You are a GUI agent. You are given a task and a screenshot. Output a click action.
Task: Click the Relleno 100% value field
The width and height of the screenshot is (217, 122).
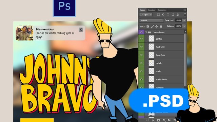pyautogui.click(x=179, y=26)
